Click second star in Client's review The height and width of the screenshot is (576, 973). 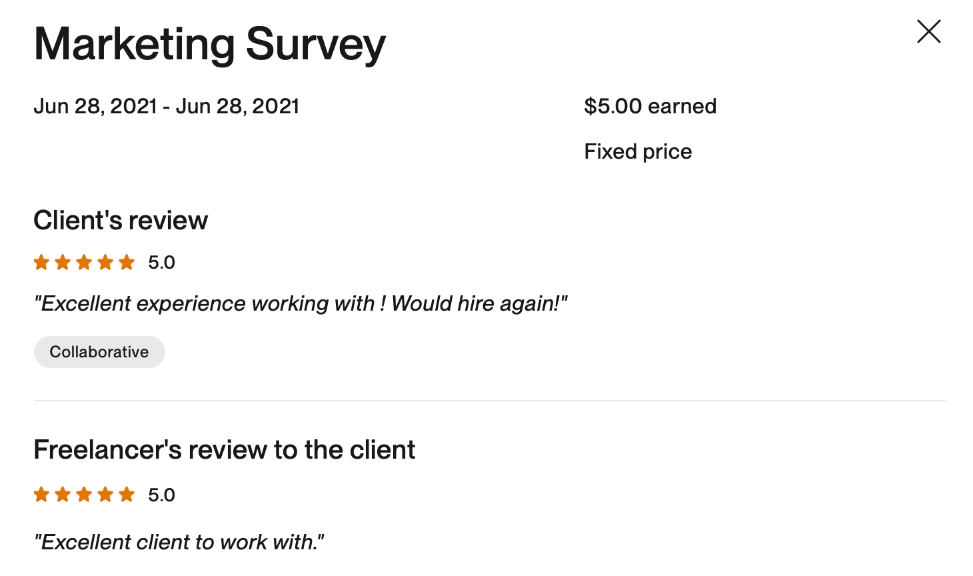pos(63,263)
